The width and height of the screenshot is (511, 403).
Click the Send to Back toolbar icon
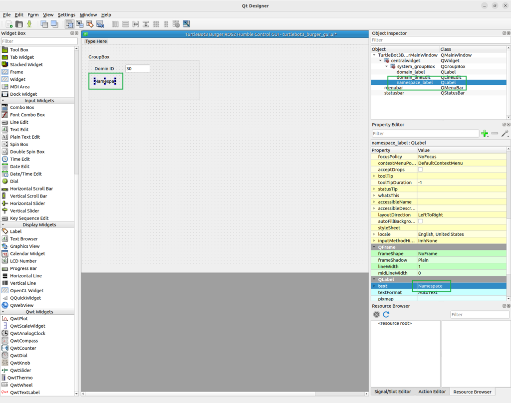click(x=44, y=24)
